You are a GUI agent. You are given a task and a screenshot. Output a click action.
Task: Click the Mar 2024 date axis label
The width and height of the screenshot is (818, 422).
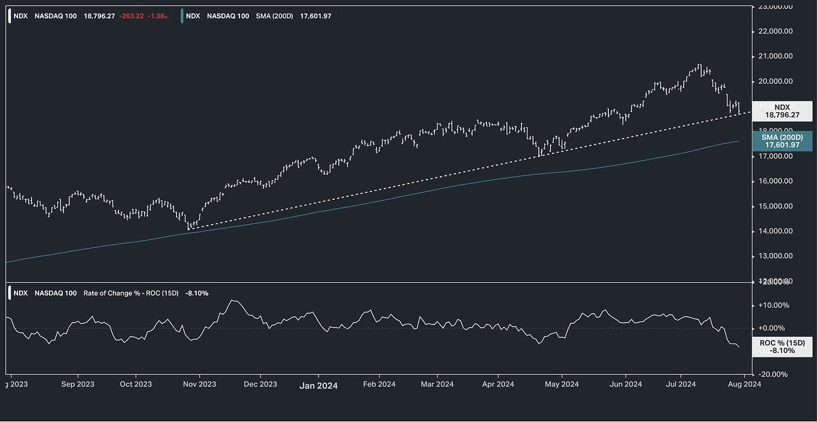tap(437, 384)
